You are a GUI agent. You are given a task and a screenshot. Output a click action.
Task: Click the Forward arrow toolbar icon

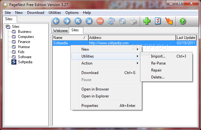tap(67, 21)
